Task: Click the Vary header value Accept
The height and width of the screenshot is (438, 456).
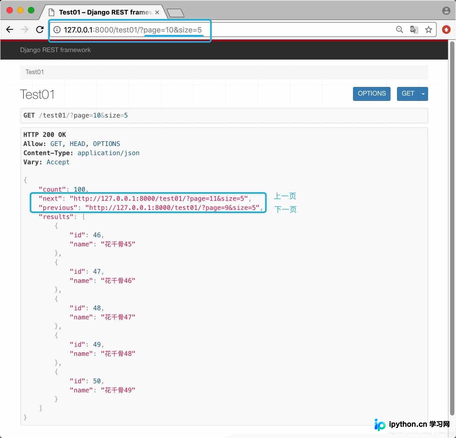Action: click(58, 162)
